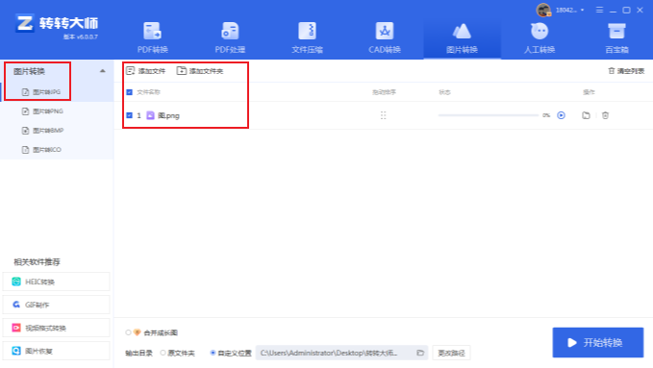Click the user avatar picture
The height and width of the screenshot is (368, 653).
point(543,10)
